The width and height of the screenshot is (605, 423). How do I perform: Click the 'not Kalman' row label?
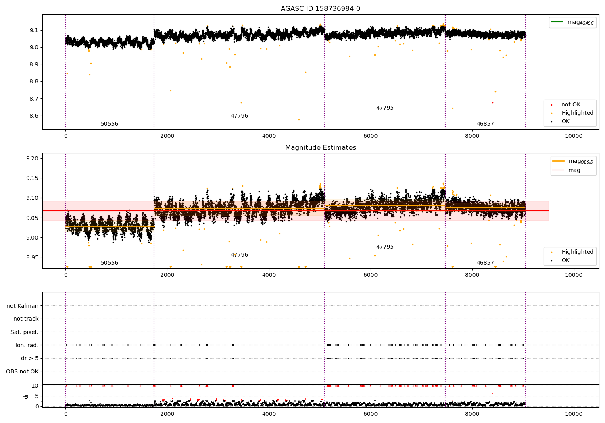23,306
